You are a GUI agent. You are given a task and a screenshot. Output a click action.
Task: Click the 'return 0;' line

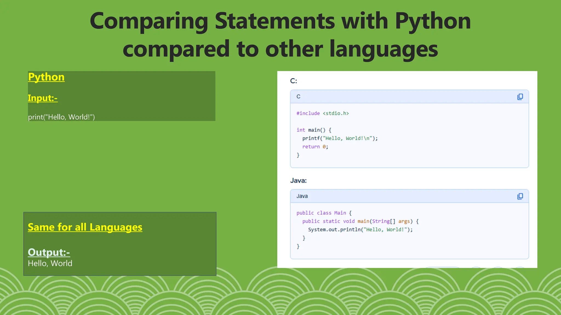click(x=315, y=147)
